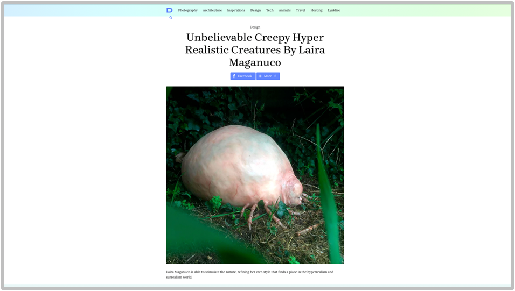Screen dimensions: 515x291
Task: Share the article on Facebook
Action: click(x=243, y=76)
